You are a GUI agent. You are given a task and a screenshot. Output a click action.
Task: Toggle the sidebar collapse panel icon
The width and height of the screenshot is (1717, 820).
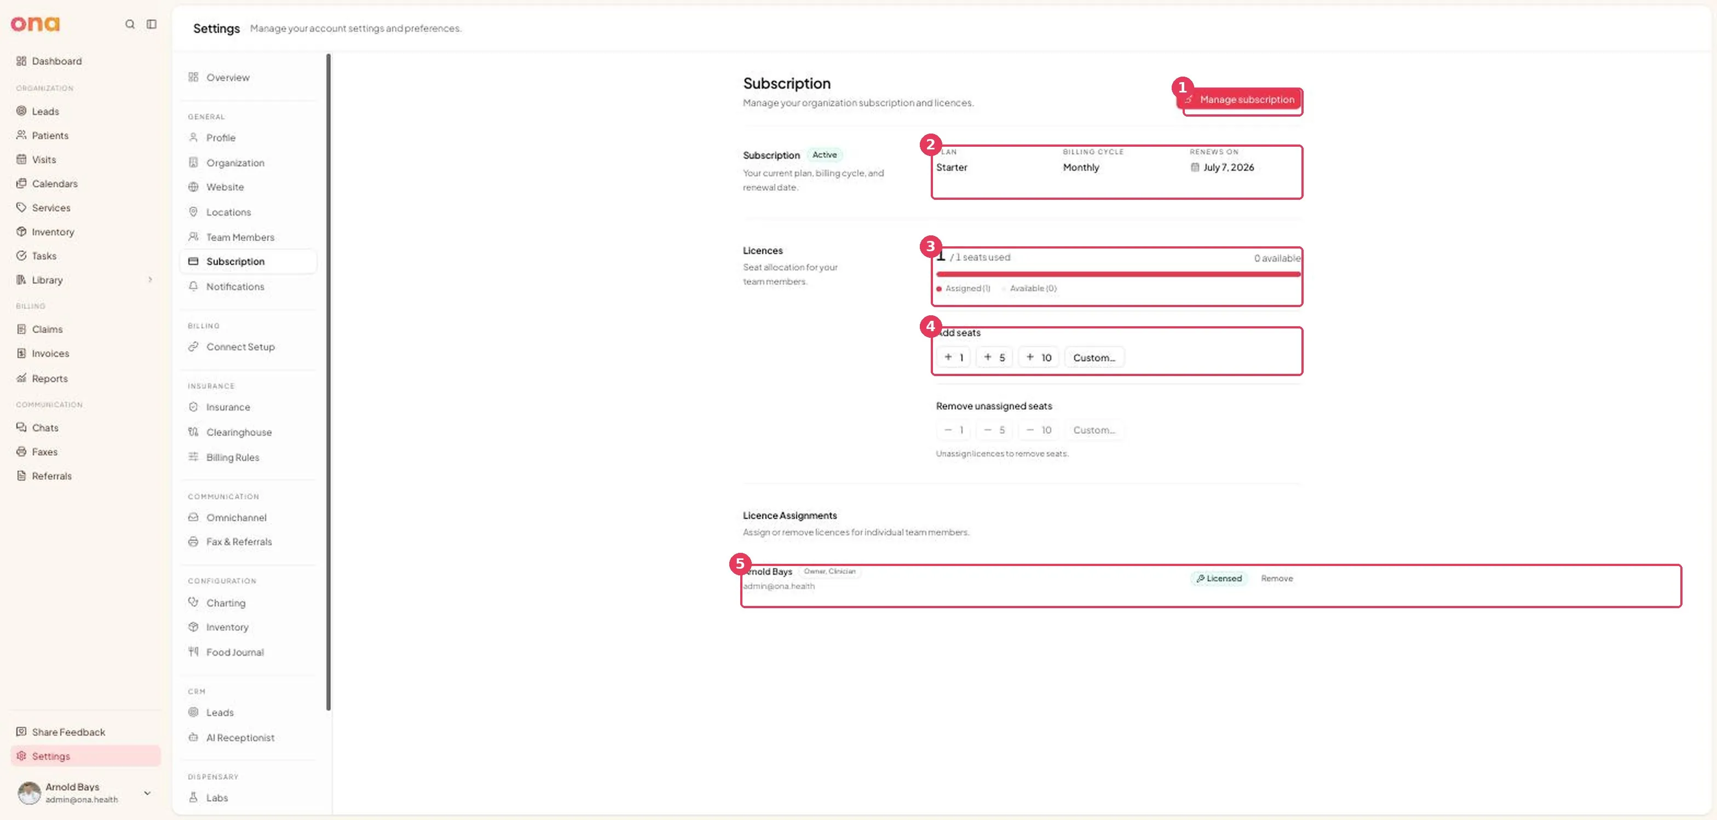[152, 24]
